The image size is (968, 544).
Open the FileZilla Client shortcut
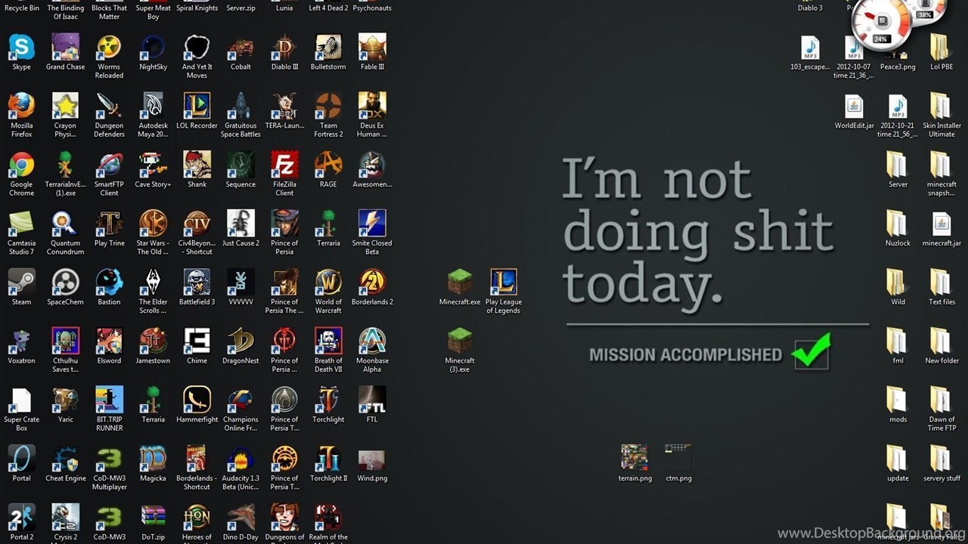tap(284, 165)
